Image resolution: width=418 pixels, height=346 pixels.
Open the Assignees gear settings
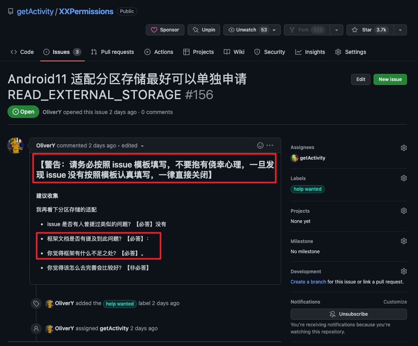coord(403,148)
